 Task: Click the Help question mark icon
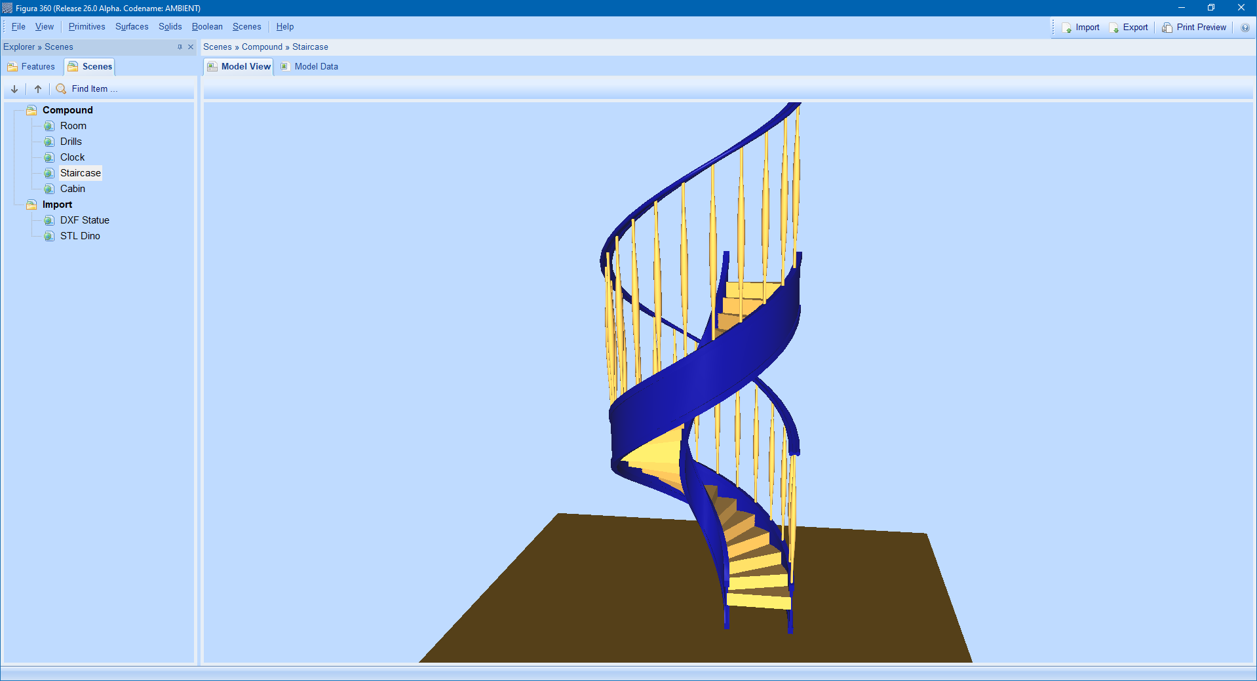tap(1245, 28)
